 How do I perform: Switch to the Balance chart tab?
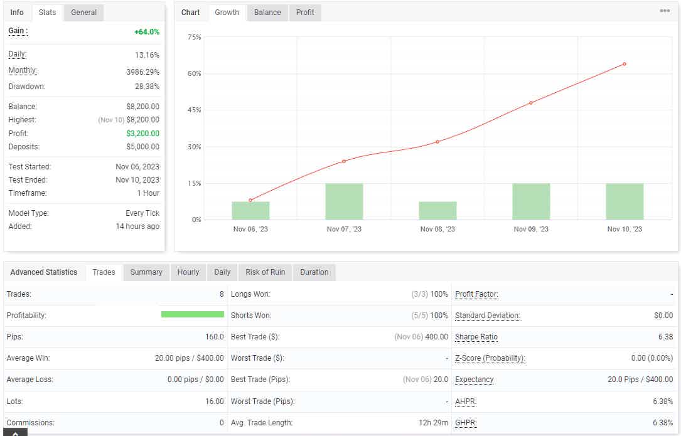pos(267,12)
